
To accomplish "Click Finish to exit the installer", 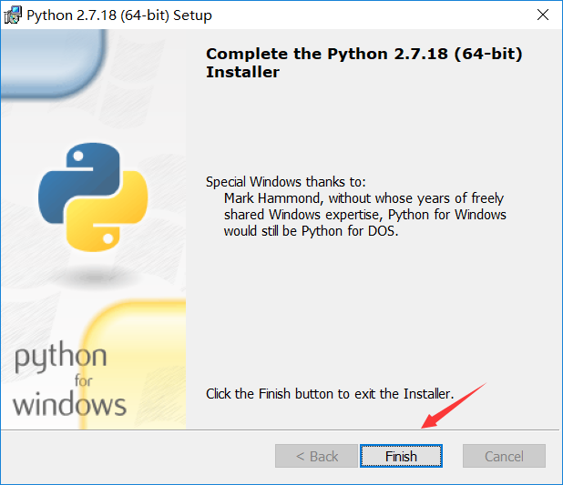I will (401, 456).
